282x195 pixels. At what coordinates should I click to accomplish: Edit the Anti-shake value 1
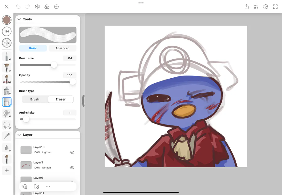click(x=70, y=113)
